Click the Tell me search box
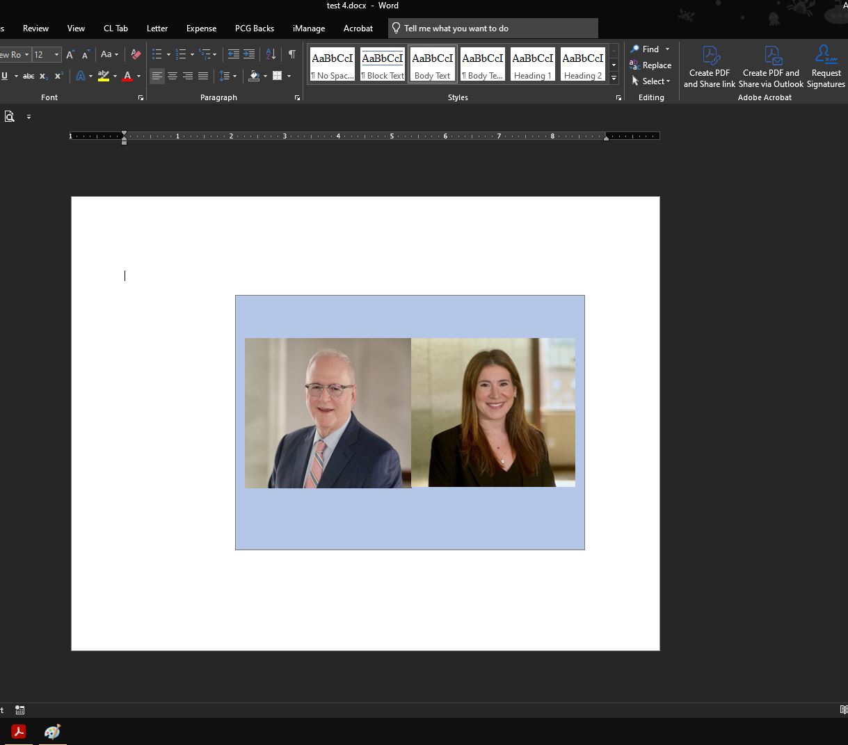 coord(493,29)
